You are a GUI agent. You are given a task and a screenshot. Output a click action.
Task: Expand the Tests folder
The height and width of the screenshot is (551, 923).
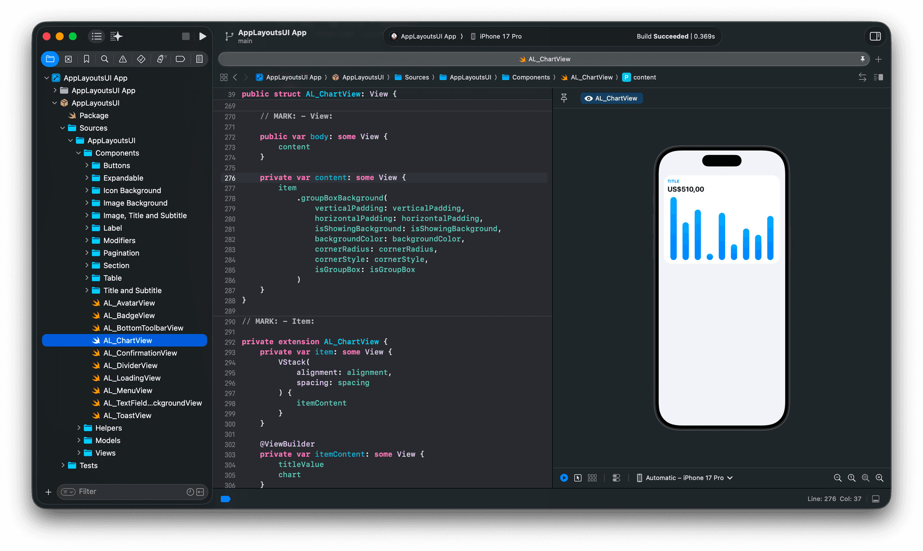[63, 465]
